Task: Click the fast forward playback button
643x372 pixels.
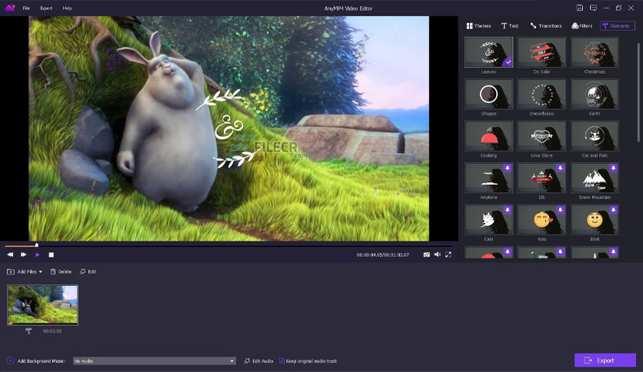Action: click(24, 254)
